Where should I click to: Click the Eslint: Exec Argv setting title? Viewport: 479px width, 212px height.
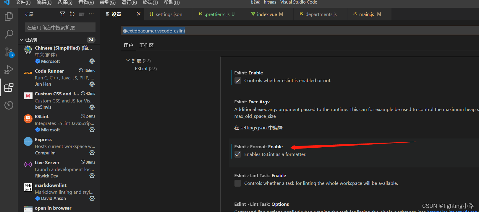252,102
